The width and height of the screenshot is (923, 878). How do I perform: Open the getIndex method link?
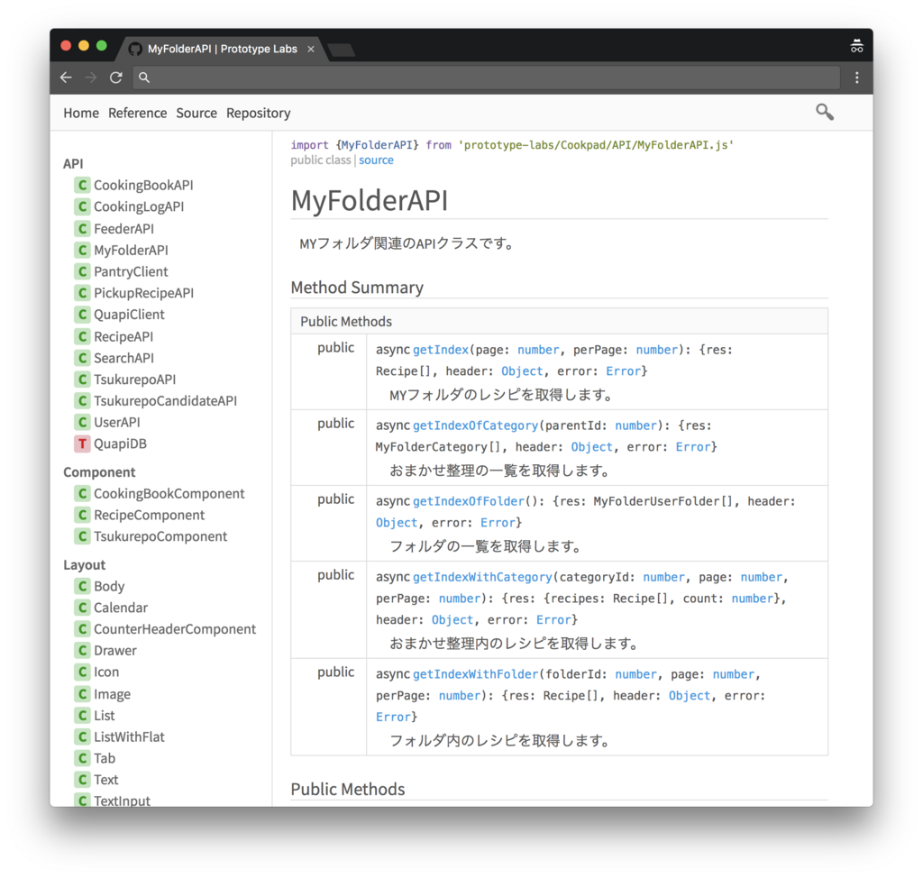(440, 350)
